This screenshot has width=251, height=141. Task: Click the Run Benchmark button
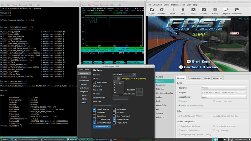click(102, 126)
